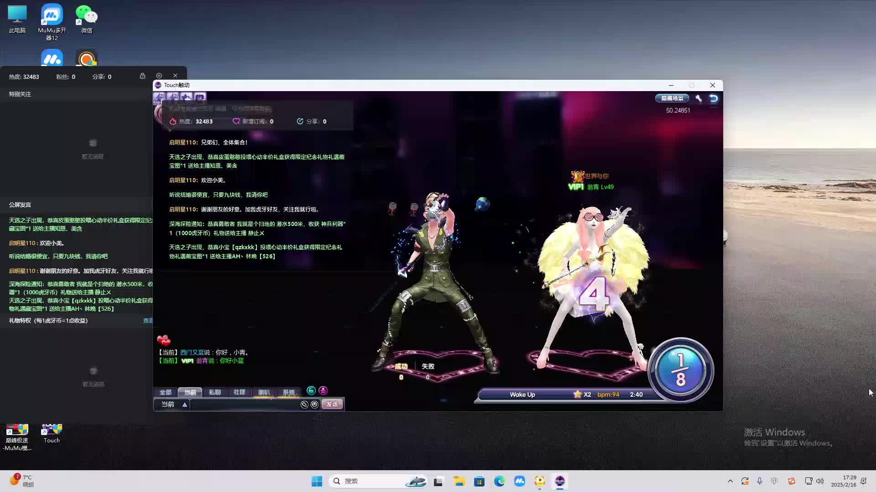Click the chat message input field
The height and width of the screenshot is (492, 876).
[x=244, y=405]
